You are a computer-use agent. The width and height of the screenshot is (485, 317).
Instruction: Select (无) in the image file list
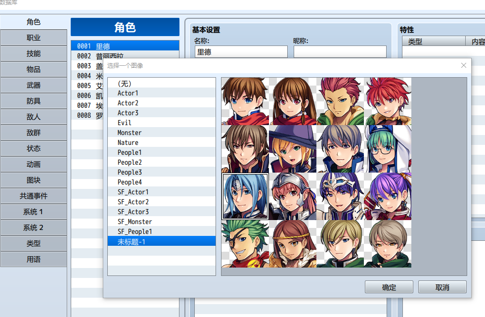162,84
